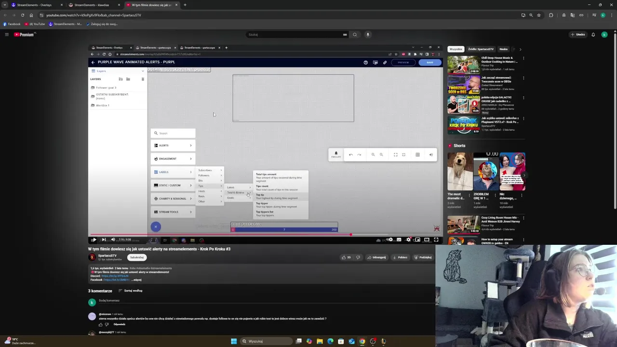The image size is (617, 347).
Task: Open the Discord bit.ly link in description
Action: pyautogui.click(x=115, y=276)
